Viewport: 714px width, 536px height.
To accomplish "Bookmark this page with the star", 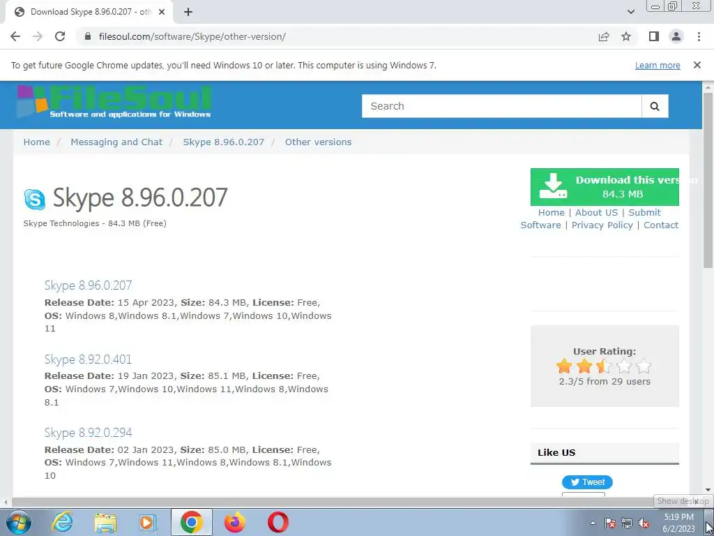I will pos(626,36).
